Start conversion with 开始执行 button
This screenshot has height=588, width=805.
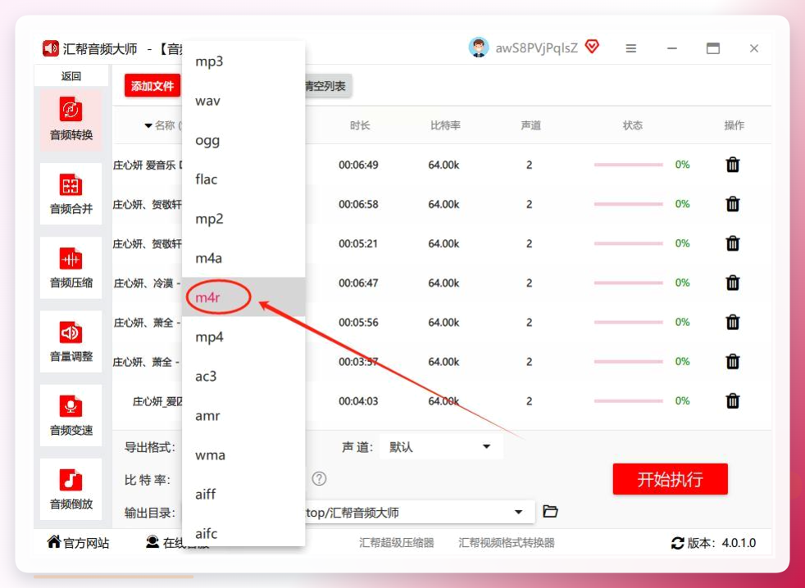click(x=670, y=479)
